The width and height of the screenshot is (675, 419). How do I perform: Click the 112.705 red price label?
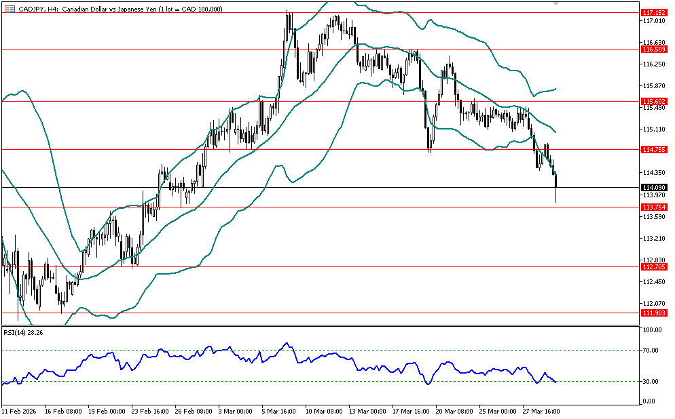(655, 266)
